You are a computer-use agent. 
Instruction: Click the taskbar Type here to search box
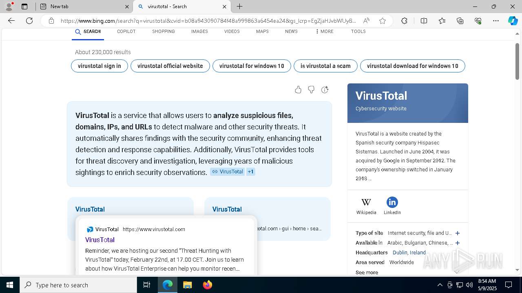[78, 285]
